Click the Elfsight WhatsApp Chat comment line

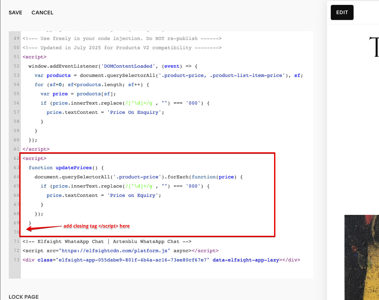tap(107, 241)
